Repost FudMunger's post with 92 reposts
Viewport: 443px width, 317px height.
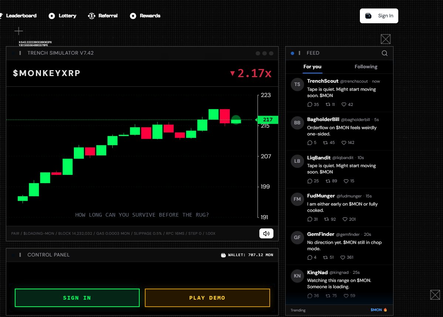tap(330, 219)
